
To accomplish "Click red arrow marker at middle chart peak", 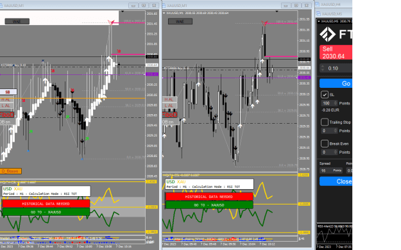I will coord(264,23).
